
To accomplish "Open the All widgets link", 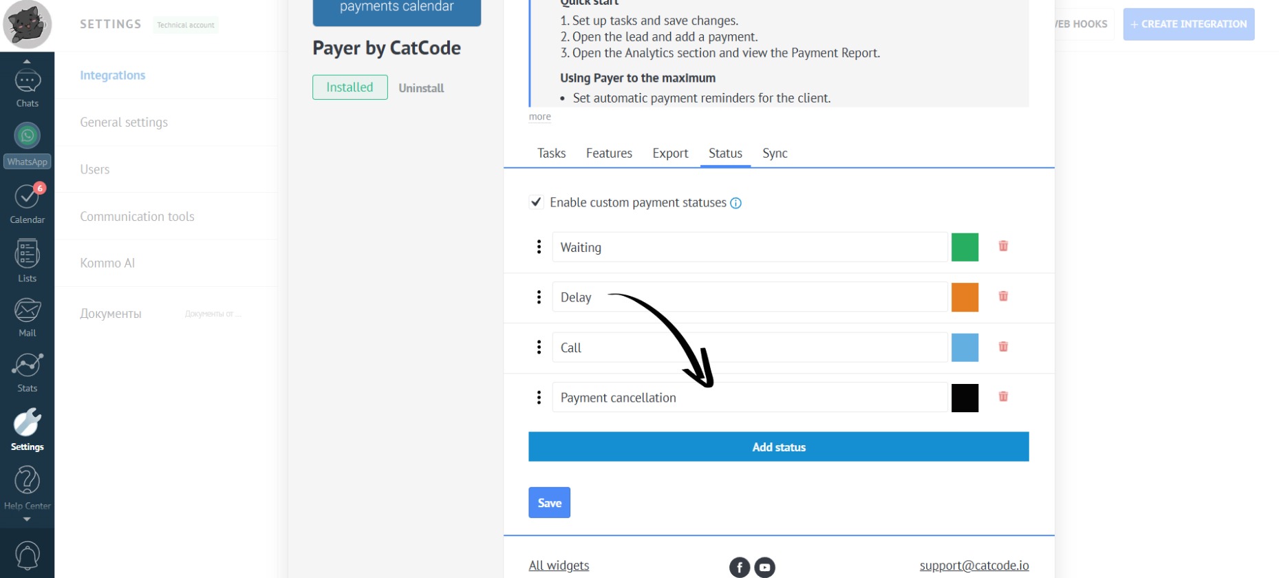I will click(x=559, y=566).
